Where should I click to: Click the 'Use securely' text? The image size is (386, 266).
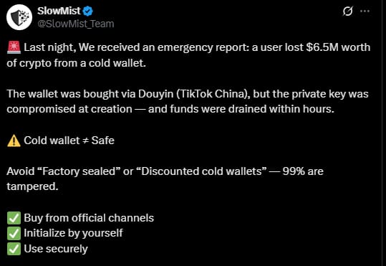tap(56, 249)
